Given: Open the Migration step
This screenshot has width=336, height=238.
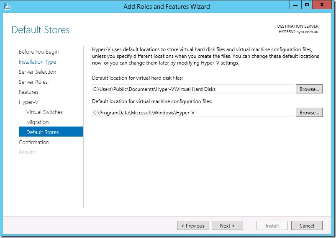Looking at the screenshot, I should pyautogui.click(x=38, y=122).
